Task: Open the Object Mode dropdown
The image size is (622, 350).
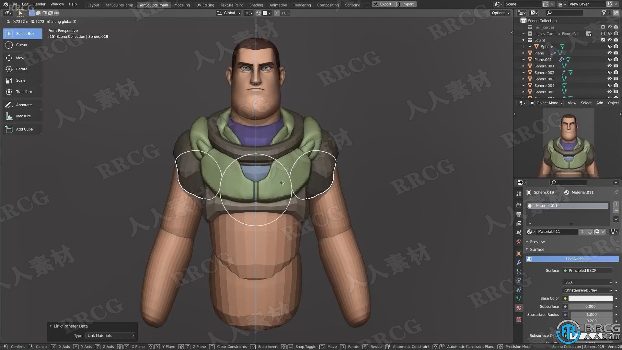Action: [548, 102]
